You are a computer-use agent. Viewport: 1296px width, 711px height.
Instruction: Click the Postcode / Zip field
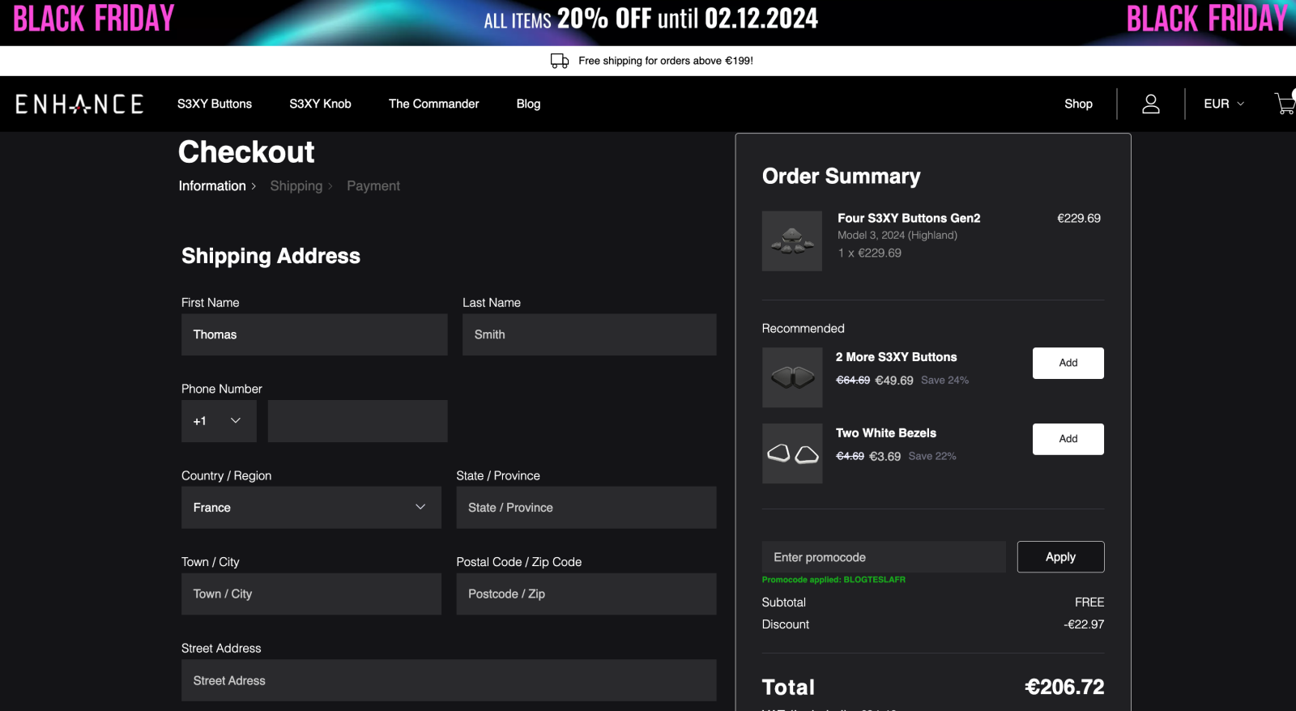click(x=586, y=594)
